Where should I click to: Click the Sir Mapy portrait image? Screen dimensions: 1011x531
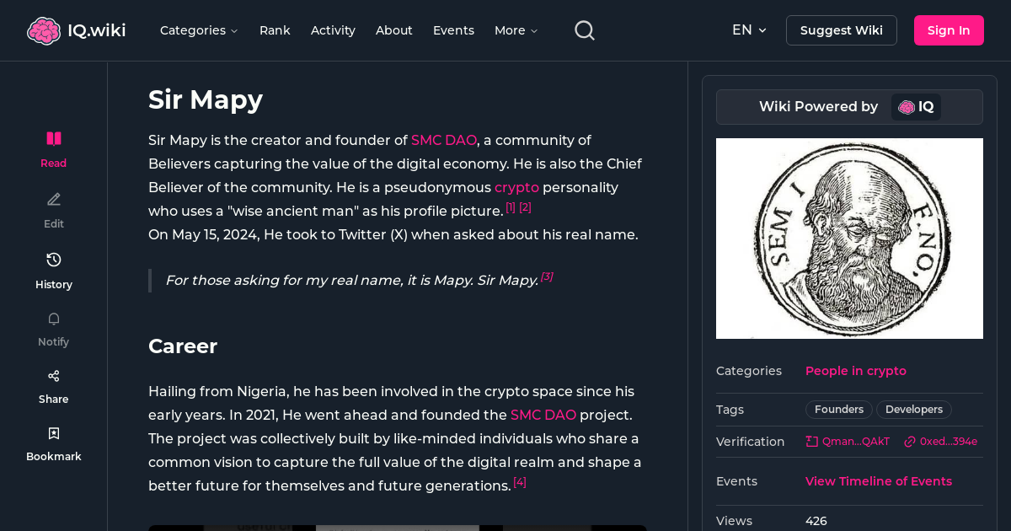tap(849, 239)
